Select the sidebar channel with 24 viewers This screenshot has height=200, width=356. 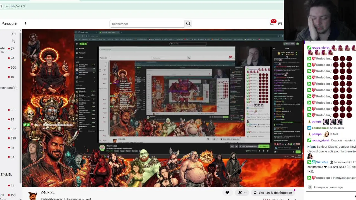11,58
